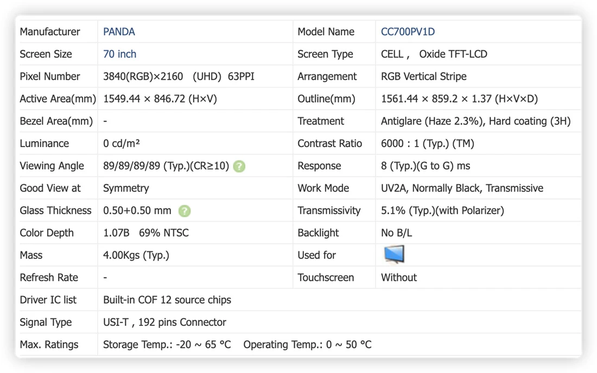Image resolution: width=597 pixels, height=373 pixels.
Task: Select the Screen Size label
Action: pyautogui.click(x=46, y=54)
